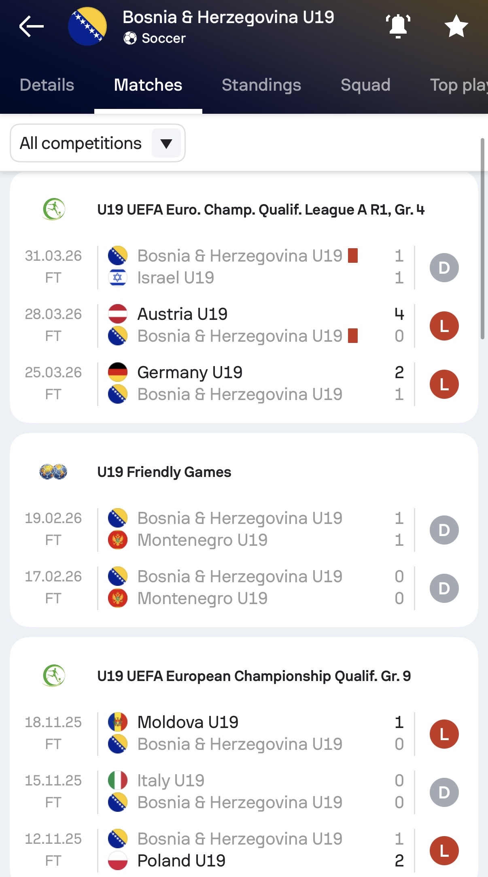This screenshot has height=877, width=488.
Task: Click the Austria U19 flag icon
Action: 118,314
